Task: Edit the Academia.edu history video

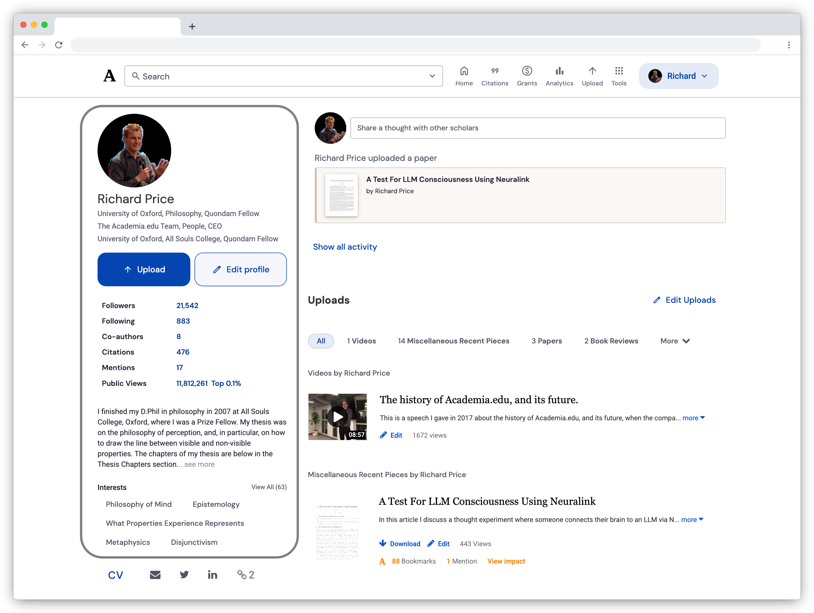Action: (391, 435)
